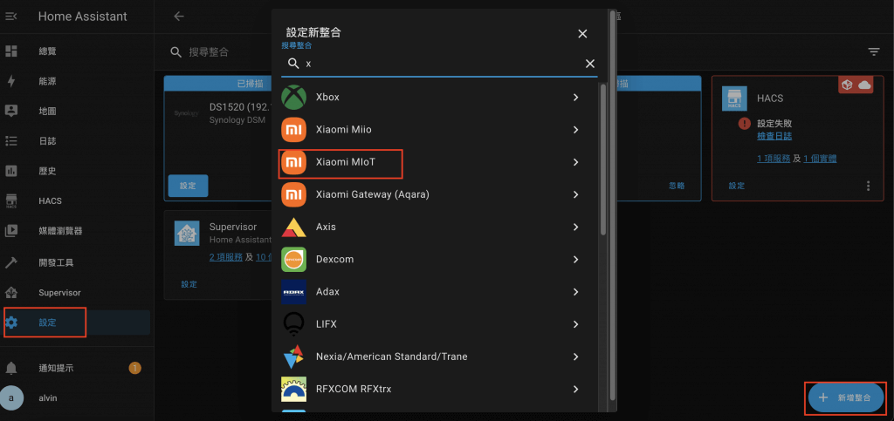894x421 pixels.
Task: Select 開發工具 in the sidebar
Action: pyautogui.click(x=56, y=262)
